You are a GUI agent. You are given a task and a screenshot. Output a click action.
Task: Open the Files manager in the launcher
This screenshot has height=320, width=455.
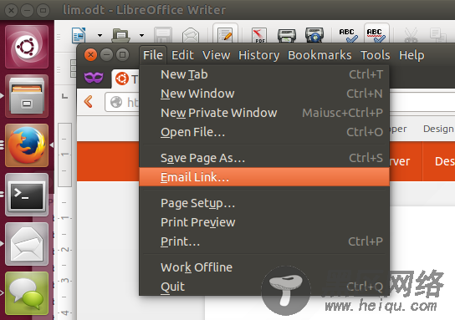coord(27,96)
